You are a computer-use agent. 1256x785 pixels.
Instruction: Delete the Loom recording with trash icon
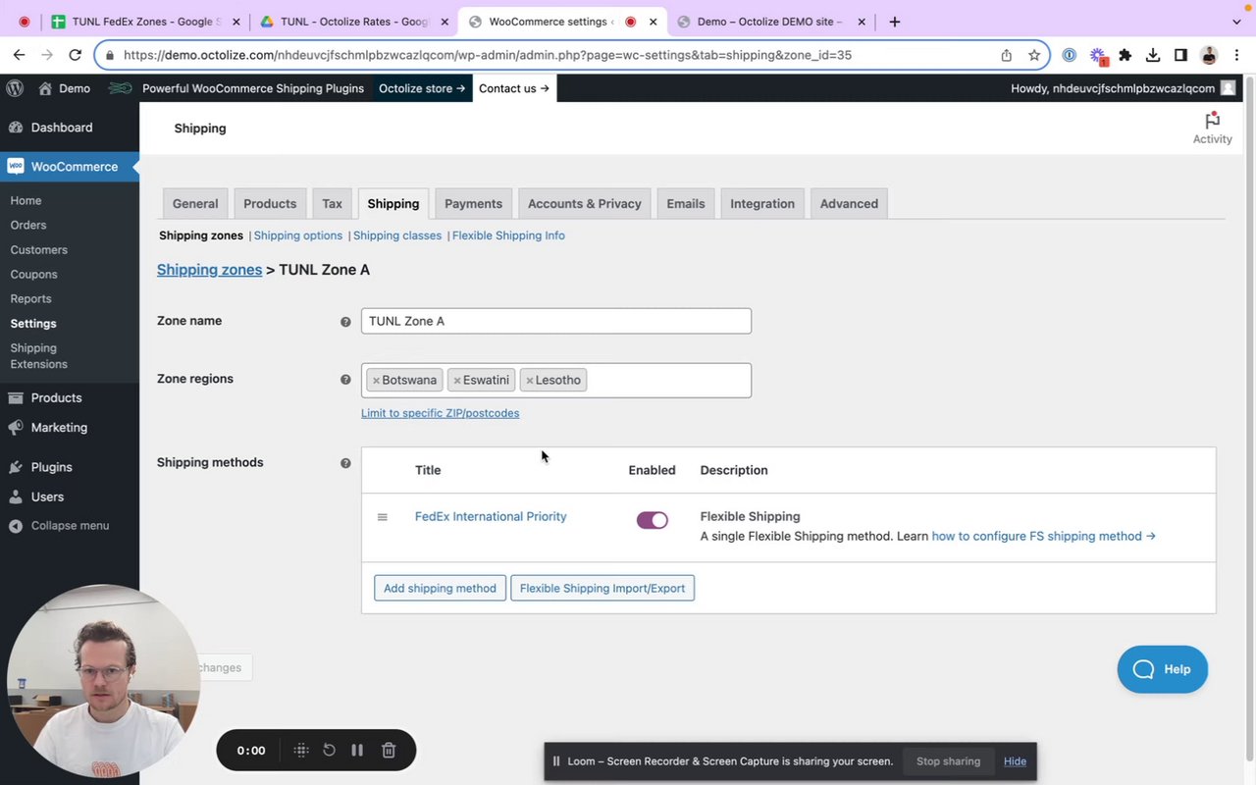[389, 750]
